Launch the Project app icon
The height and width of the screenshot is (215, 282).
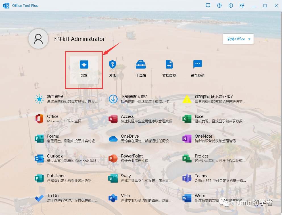pos(187,159)
